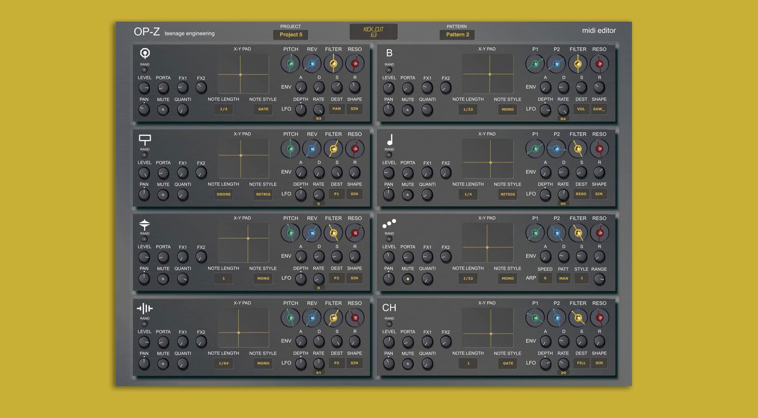Toggle MUTE on the chord track
758x418 pixels.
408,364
